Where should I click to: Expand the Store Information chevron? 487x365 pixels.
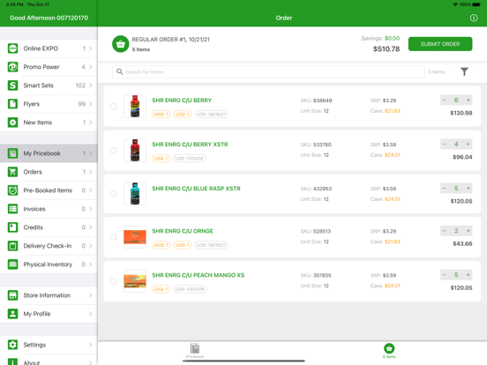coord(90,295)
